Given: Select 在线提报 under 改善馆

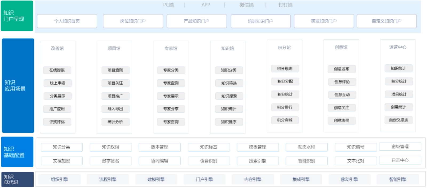Looking at the screenshot, I should point(57,70).
